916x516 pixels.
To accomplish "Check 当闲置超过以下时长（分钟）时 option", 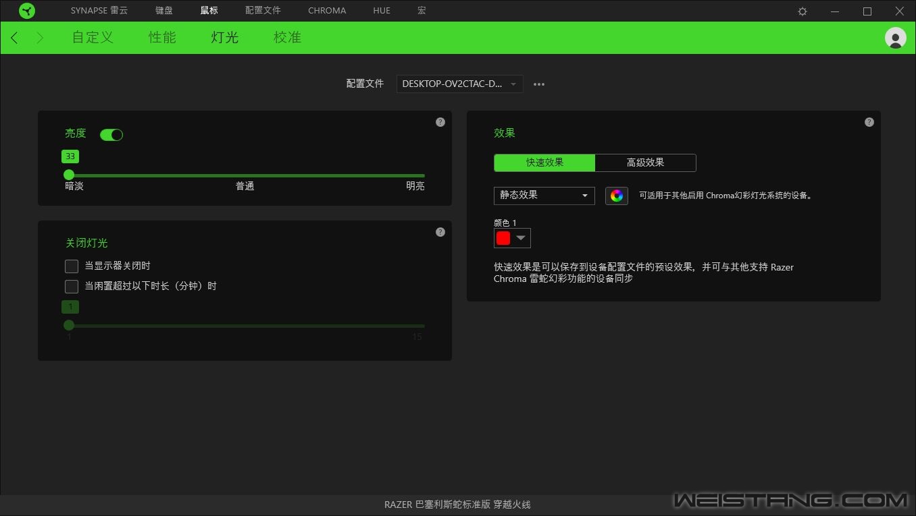I will click(x=72, y=287).
